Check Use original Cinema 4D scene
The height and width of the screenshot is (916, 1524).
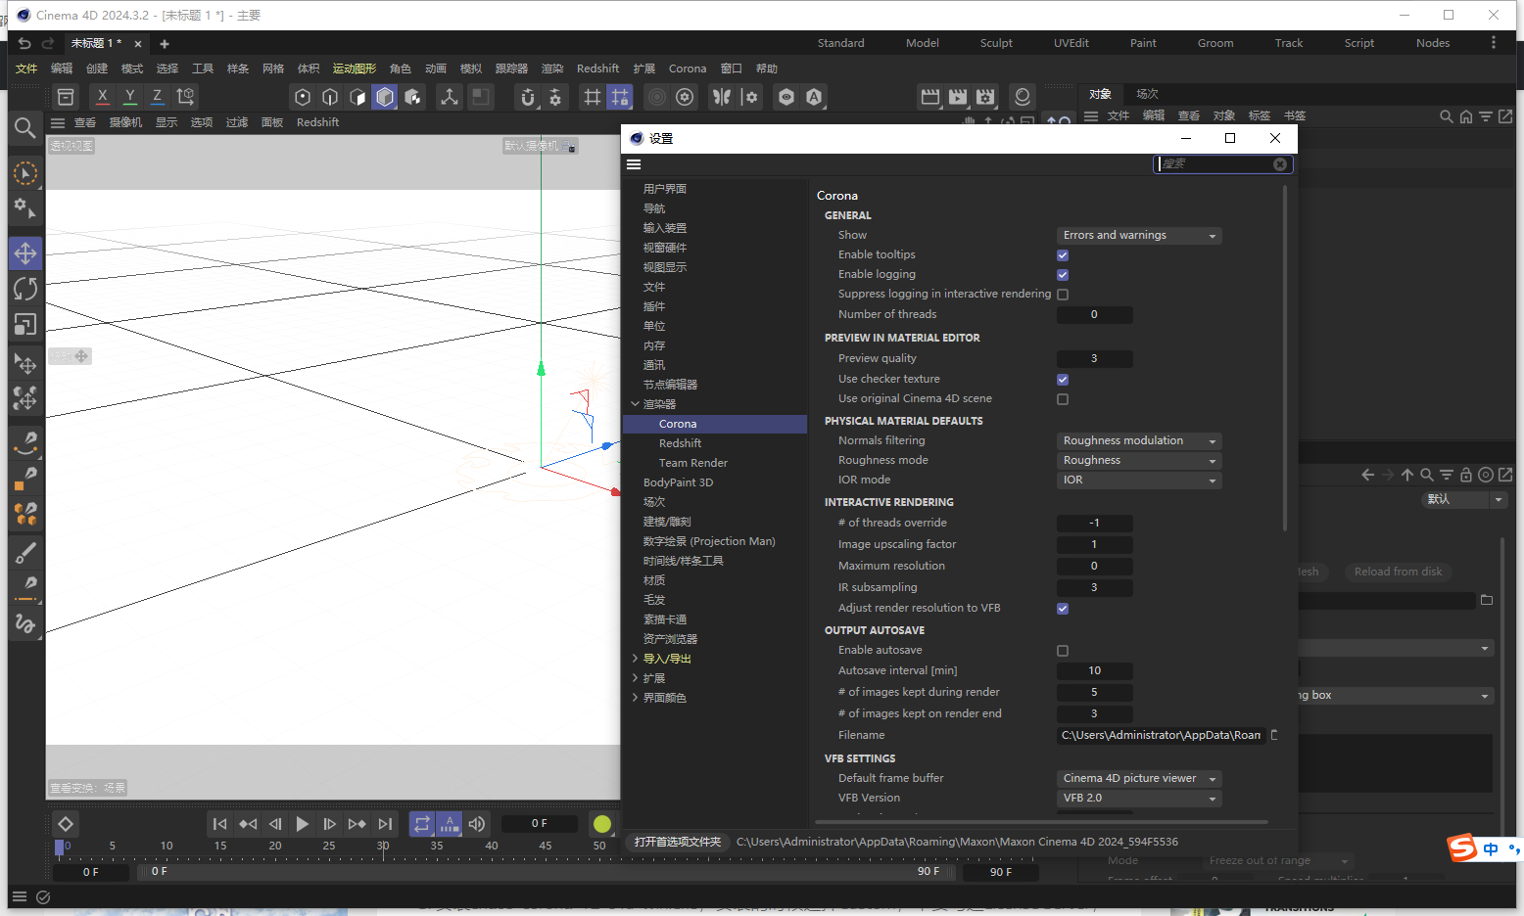(1063, 399)
